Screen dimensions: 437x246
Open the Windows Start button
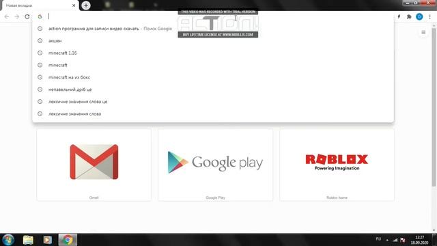(x=8, y=240)
